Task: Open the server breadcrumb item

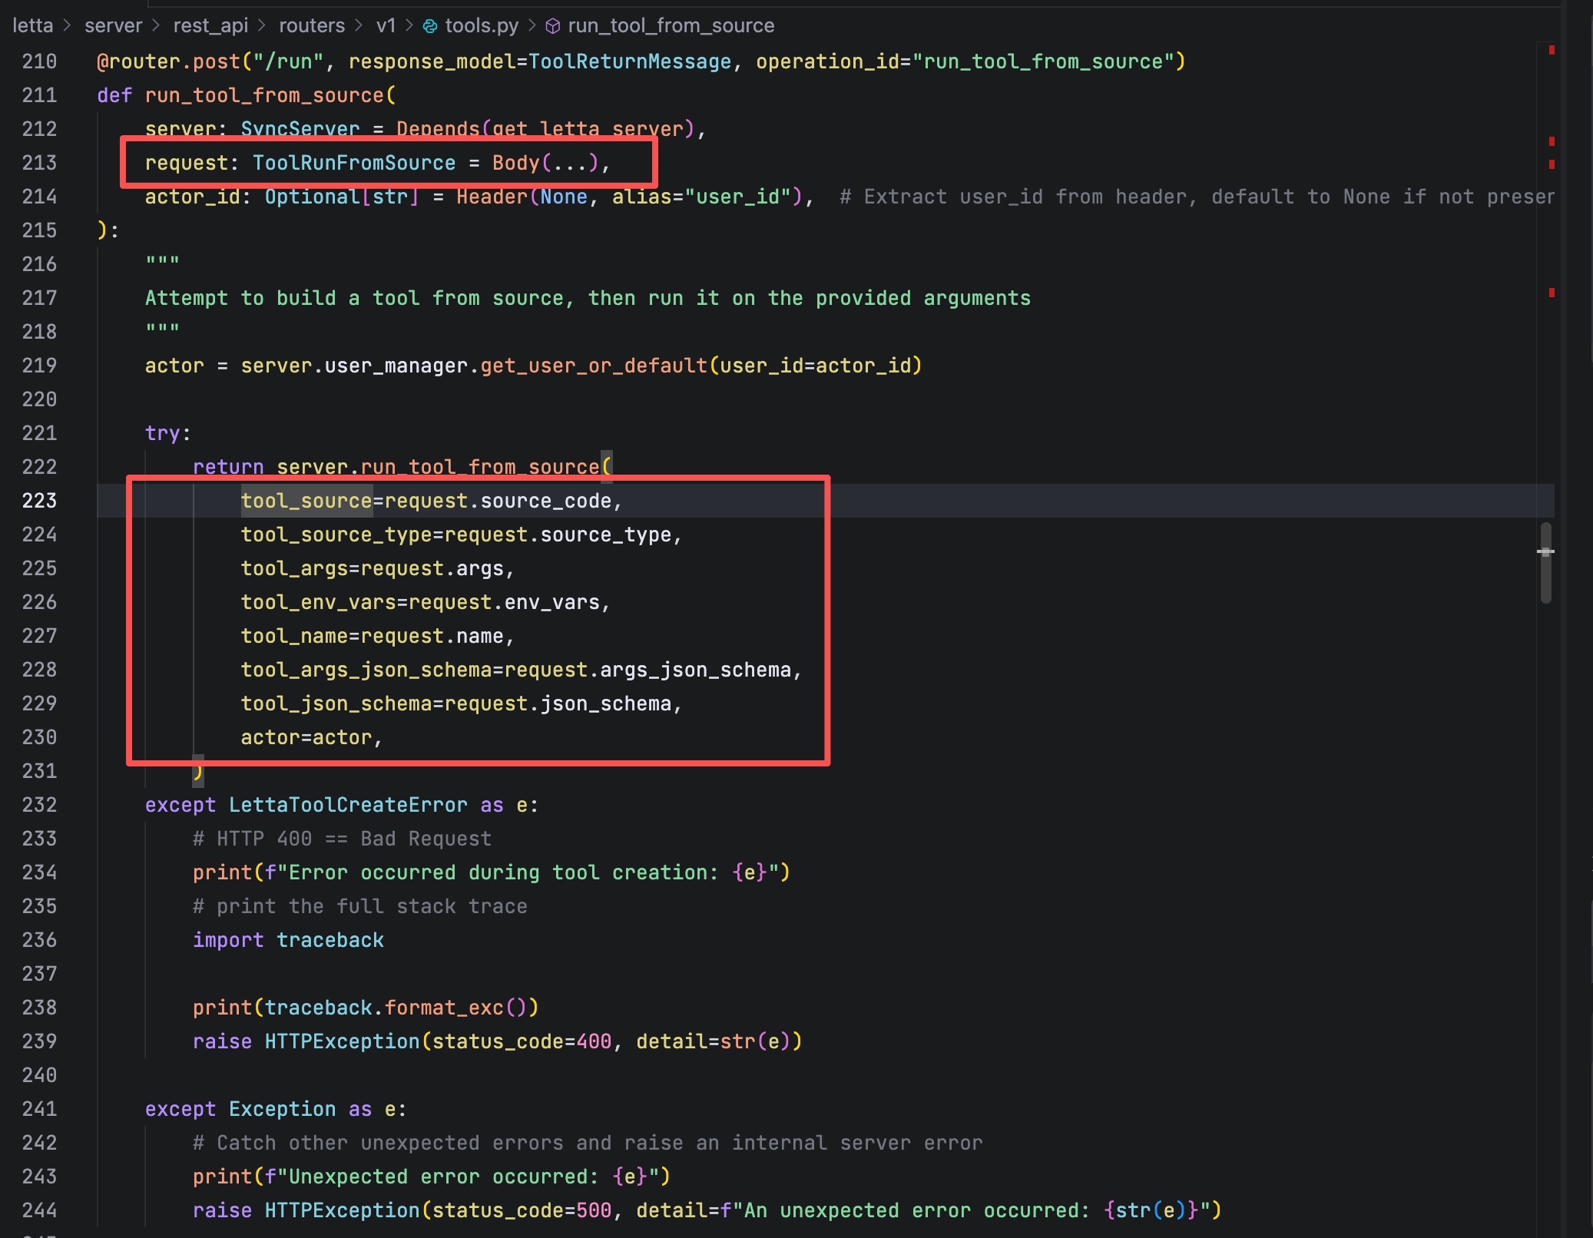Action: (113, 26)
